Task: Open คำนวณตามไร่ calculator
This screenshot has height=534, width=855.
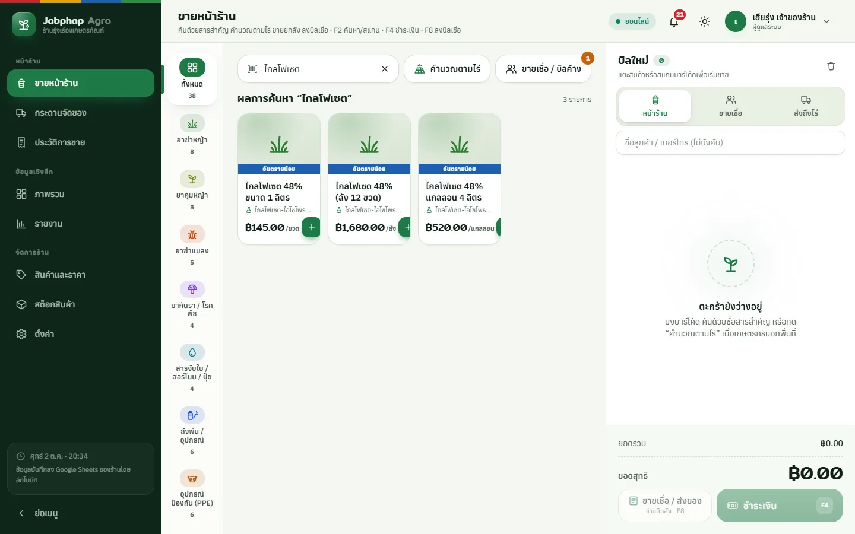Action: pos(447,69)
